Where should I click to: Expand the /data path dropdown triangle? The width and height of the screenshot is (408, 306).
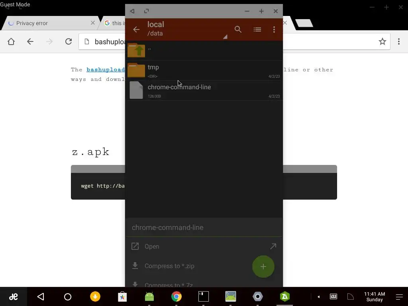pos(226,37)
